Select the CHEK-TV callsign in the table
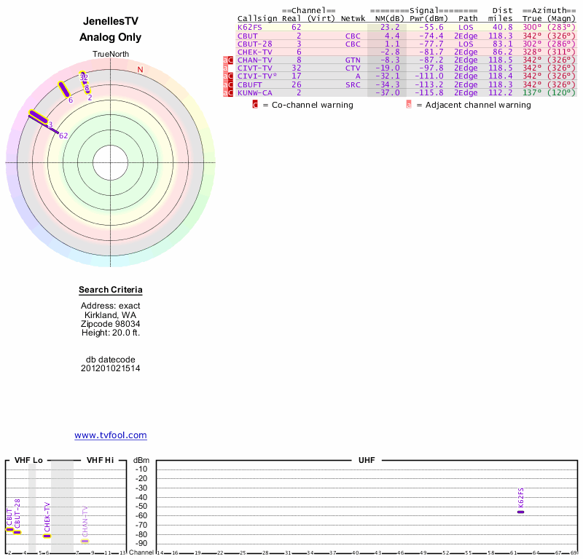Screen dimensions: 583x559 [251, 52]
